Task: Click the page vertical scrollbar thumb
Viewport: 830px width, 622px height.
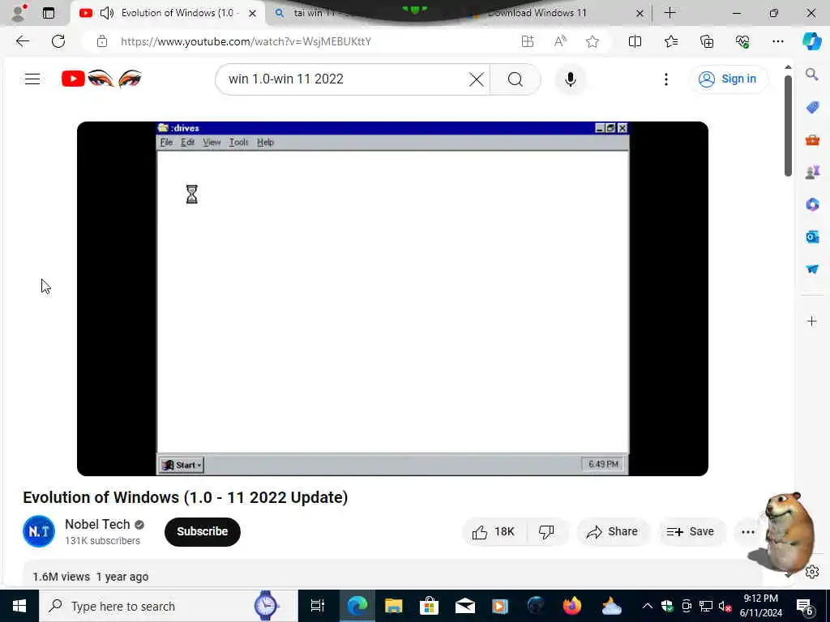Action: 788,126
